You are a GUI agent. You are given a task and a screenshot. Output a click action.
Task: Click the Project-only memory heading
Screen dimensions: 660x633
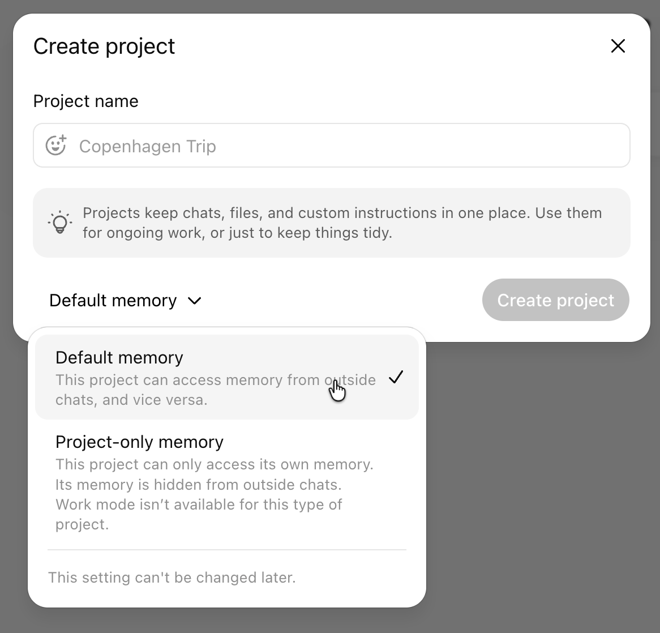(139, 442)
